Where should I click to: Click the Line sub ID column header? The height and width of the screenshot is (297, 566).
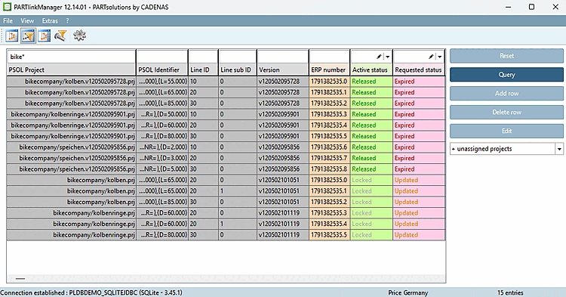pyautogui.click(x=238, y=70)
